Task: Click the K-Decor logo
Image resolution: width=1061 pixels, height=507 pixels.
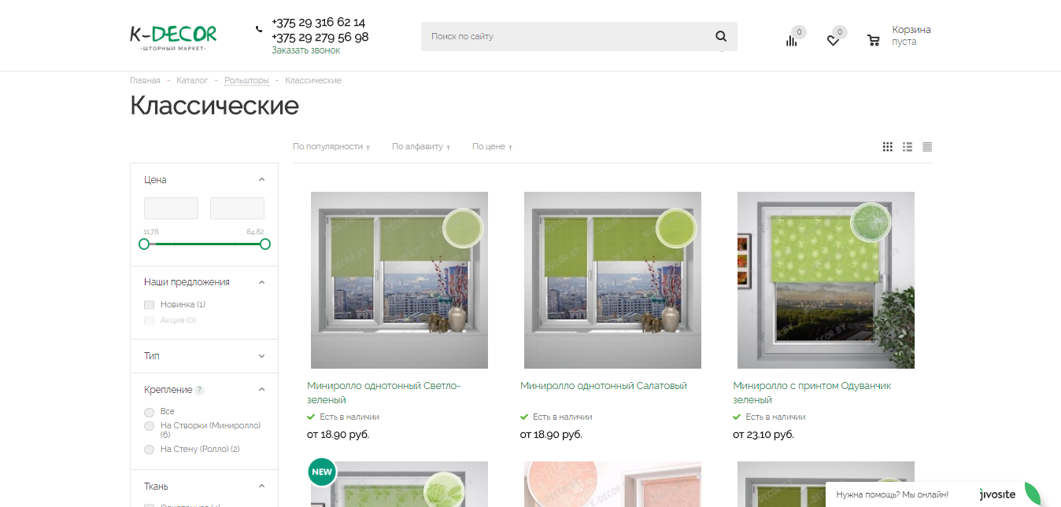Action: pos(173,38)
